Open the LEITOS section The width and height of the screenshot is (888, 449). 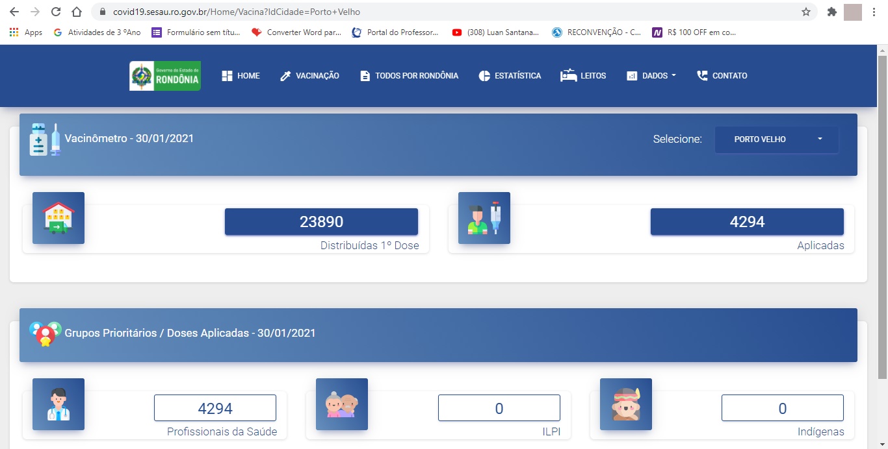pyautogui.click(x=583, y=76)
